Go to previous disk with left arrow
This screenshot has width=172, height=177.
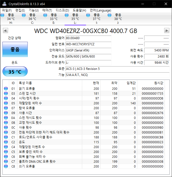5,30
